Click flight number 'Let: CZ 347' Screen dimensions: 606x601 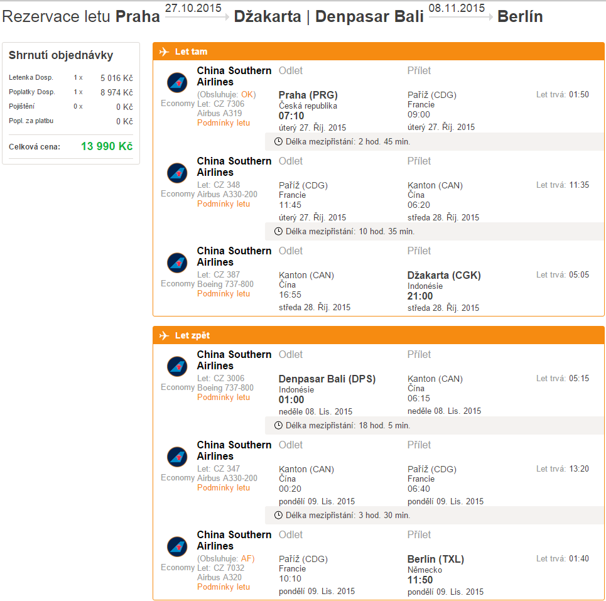[x=219, y=469]
